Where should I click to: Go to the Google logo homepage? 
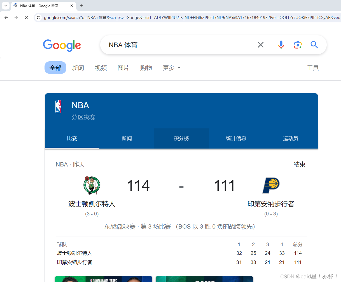tap(62, 45)
